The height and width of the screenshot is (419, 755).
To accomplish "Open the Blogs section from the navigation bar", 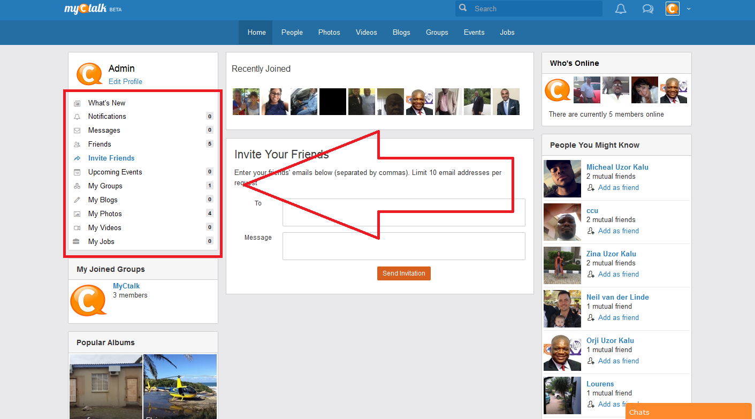I will pyautogui.click(x=401, y=32).
